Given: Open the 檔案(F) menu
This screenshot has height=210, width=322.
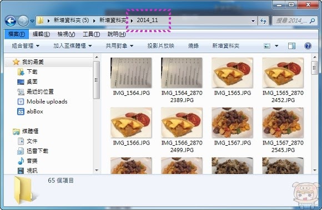Looking at the screenshot, I should pos(17,34).
